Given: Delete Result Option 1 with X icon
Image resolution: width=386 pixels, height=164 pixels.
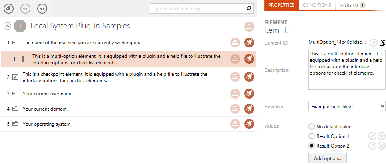Looking at the screenshot, I should click(381, 136).
